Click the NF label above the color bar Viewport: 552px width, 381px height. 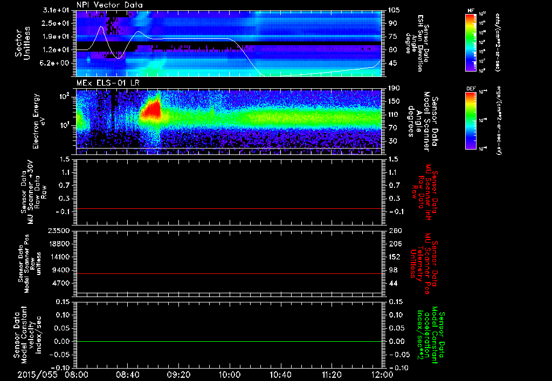click(471, 11)
